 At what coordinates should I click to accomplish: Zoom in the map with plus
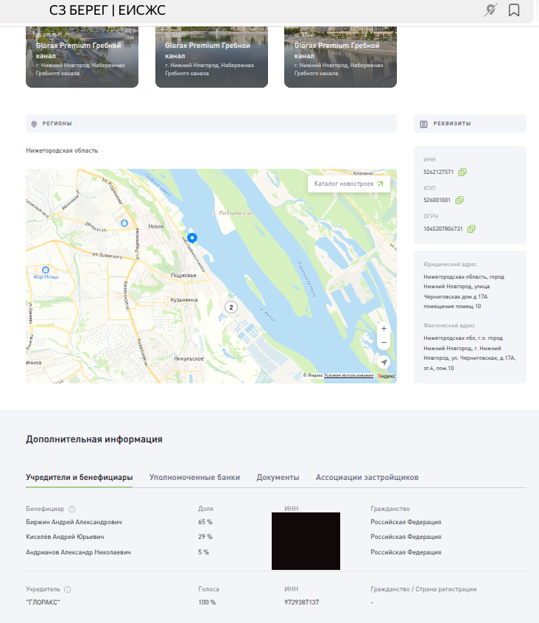click(x=384, y=328)
